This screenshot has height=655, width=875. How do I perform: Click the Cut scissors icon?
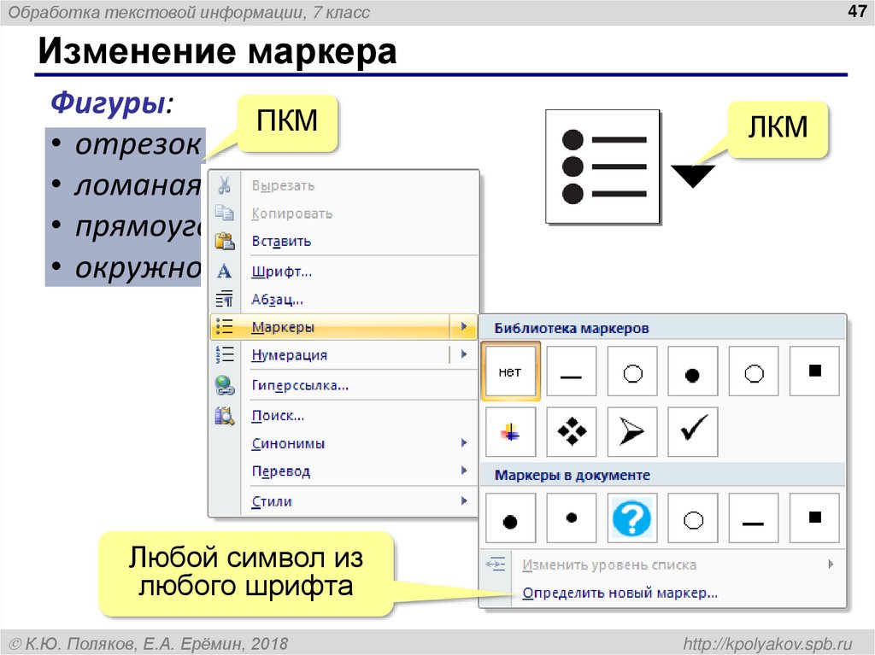click(x=225, y=185)
